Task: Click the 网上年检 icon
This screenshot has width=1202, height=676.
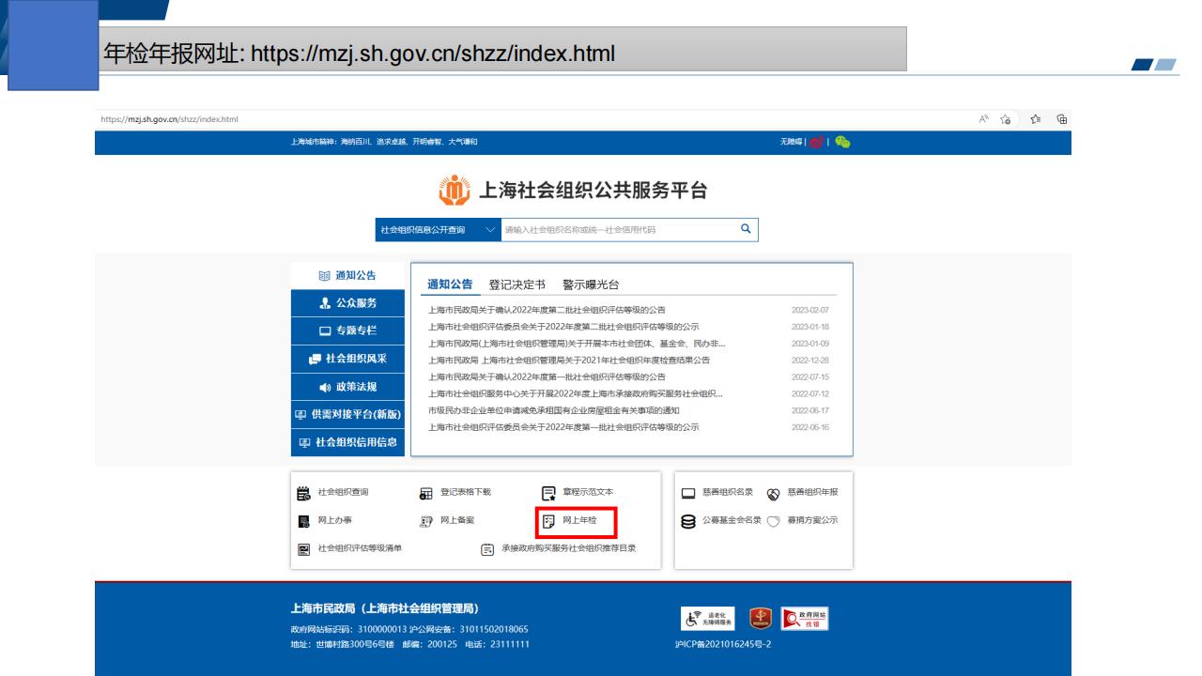Action: tap(549, 519)
